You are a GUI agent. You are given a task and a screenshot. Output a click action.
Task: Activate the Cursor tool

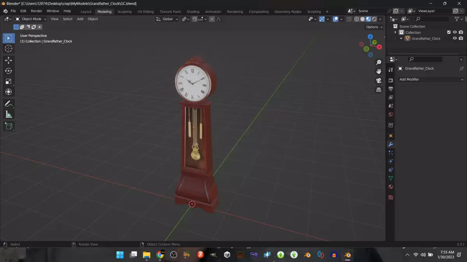(x=9, y=49)
